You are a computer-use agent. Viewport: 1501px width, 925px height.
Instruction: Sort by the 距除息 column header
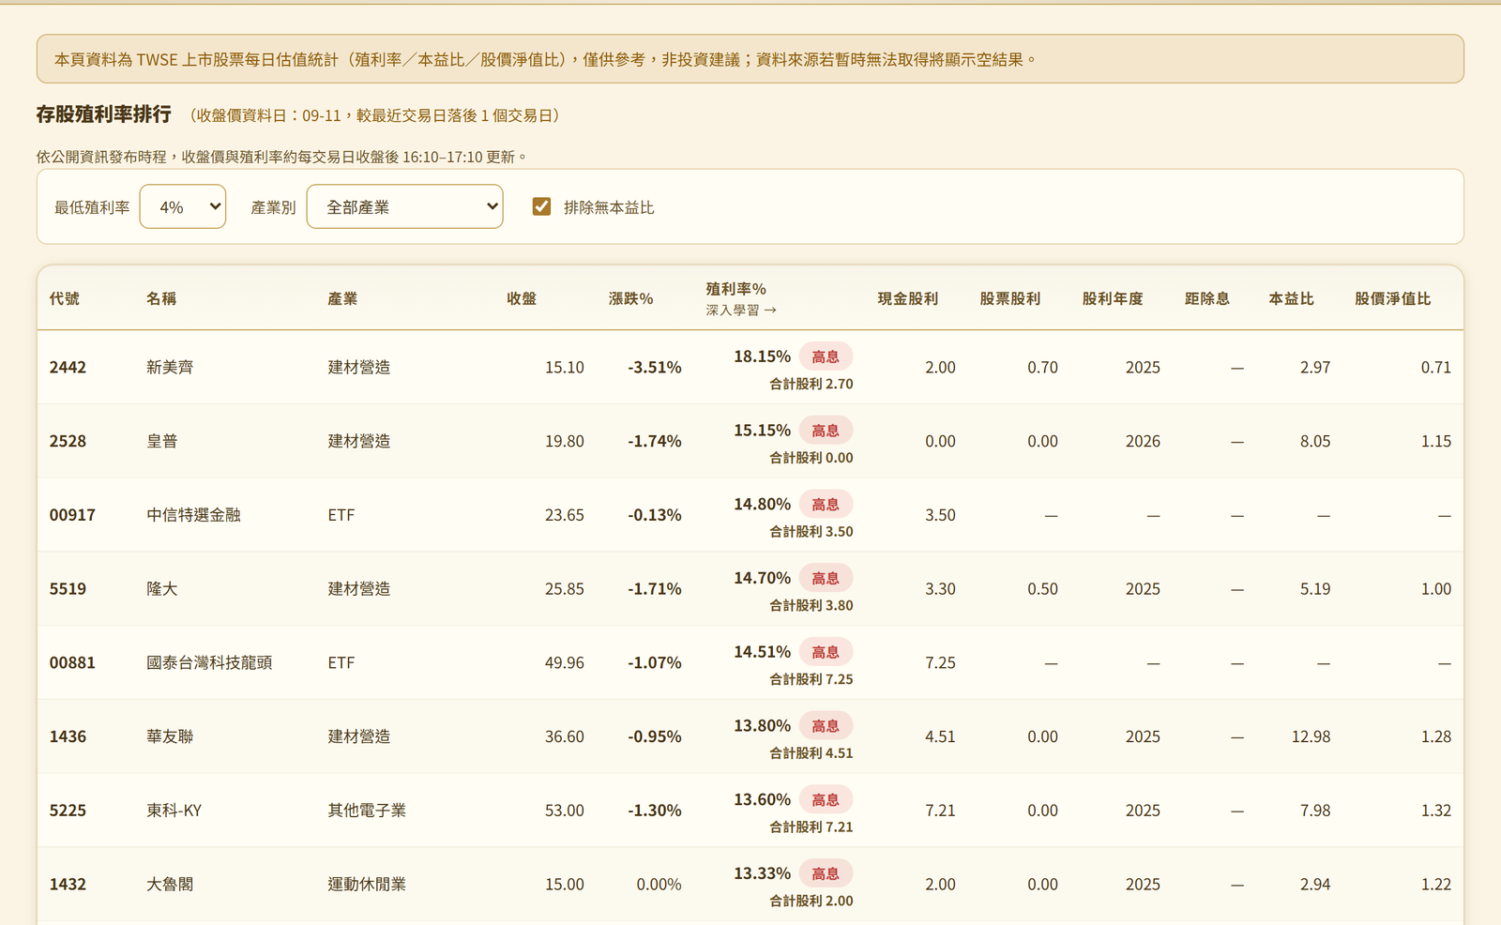pyautogui.click(x=1207, y=298)
